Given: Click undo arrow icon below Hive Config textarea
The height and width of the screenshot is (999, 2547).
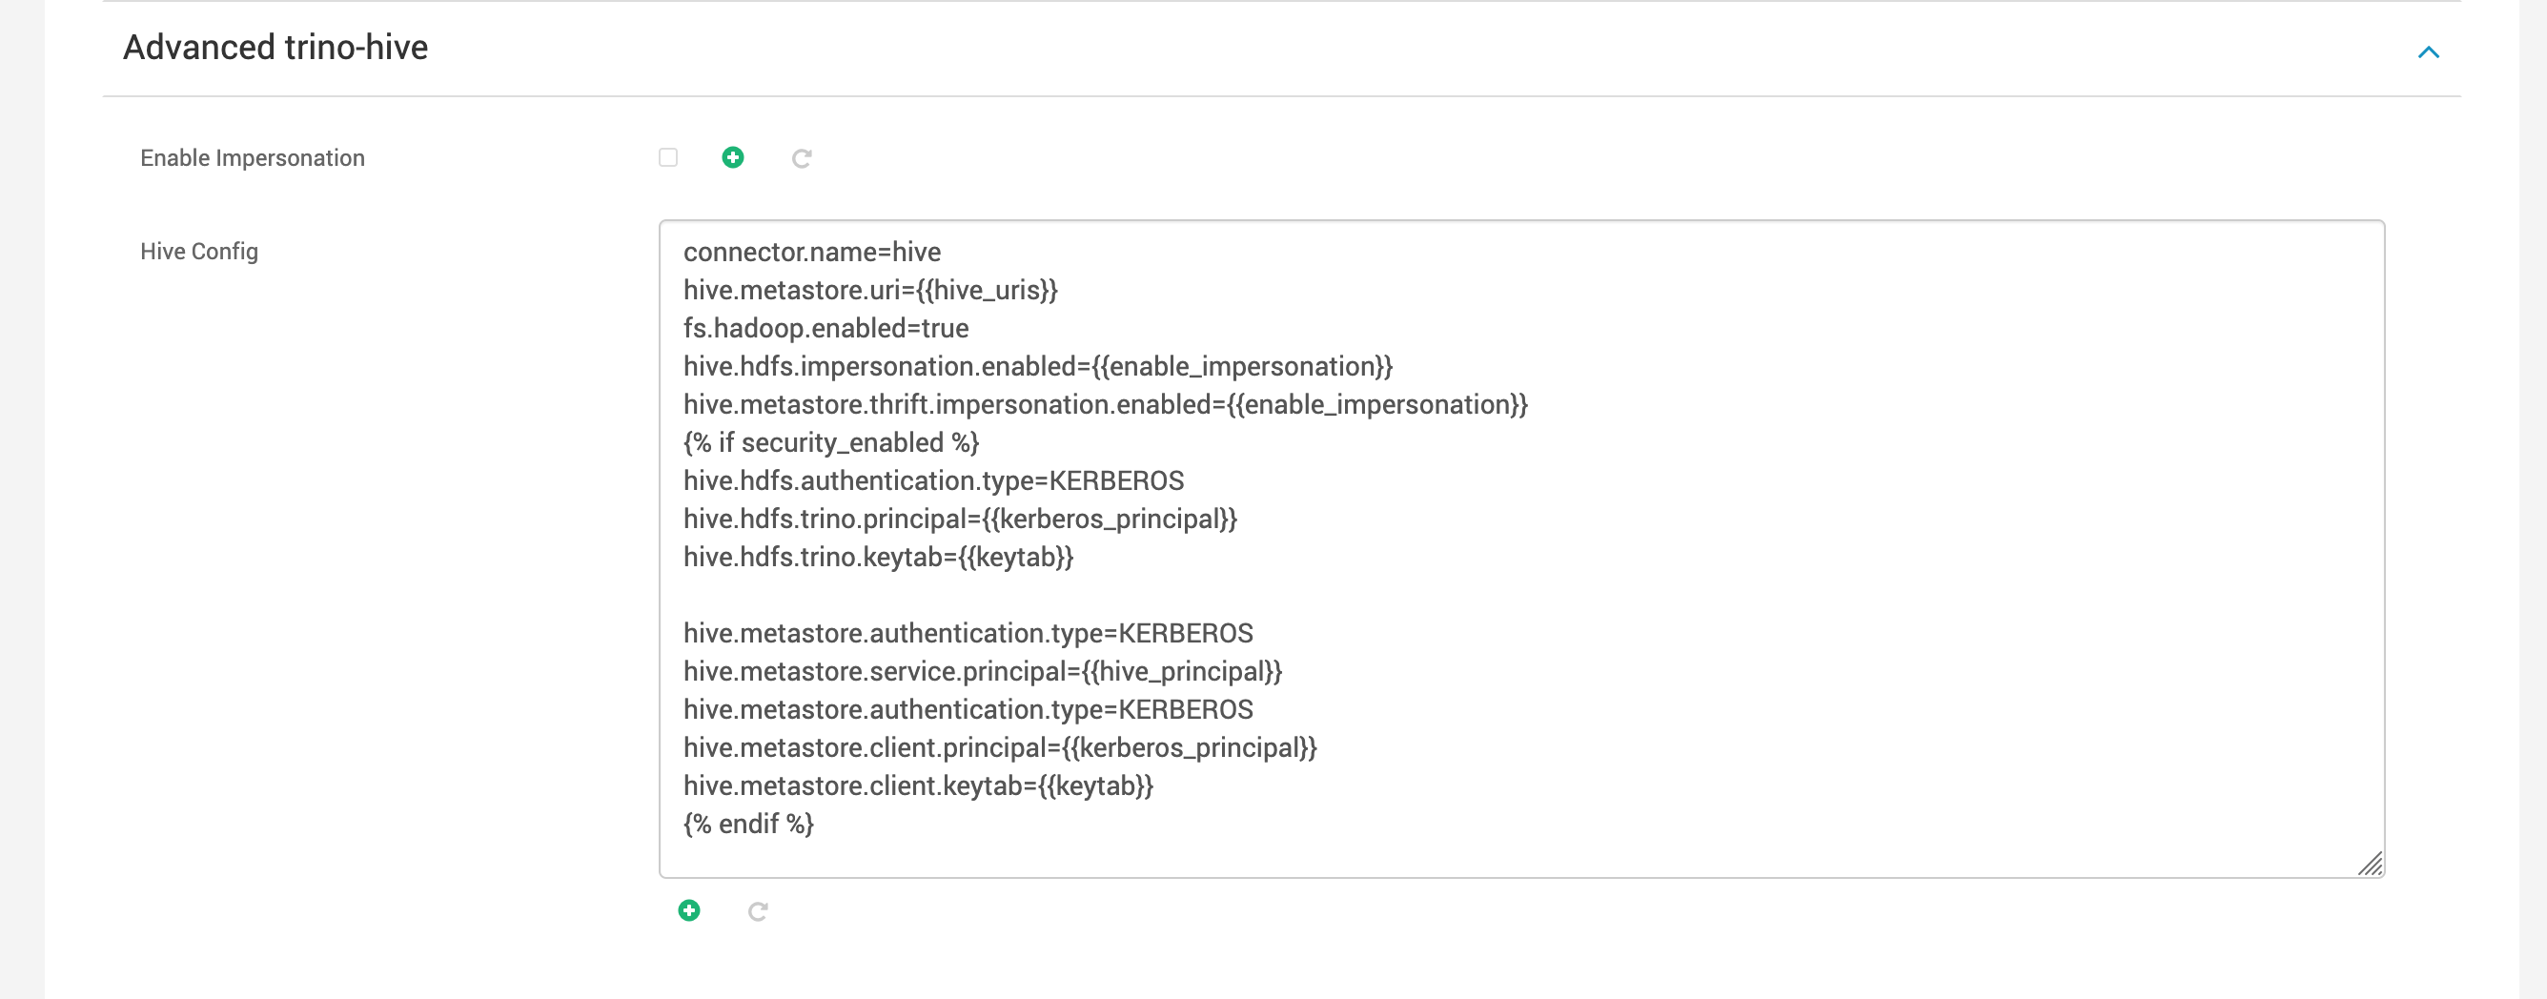Looking at the screenshot, I should point(759,912).
